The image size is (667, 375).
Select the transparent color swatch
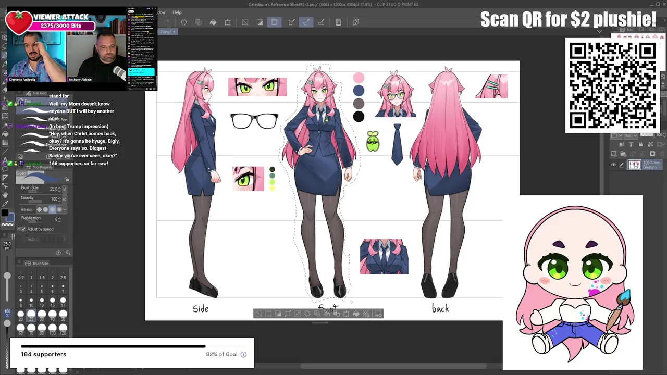point(7,225)
